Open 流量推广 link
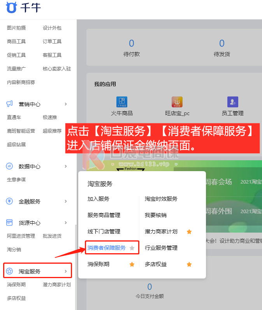262x310 pixels. click(x=16, y=68)
